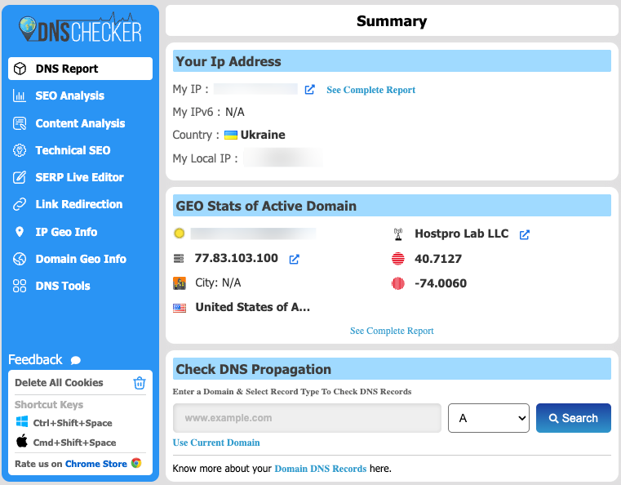Click the Link Redirection chain icon
The width and height of the screenshot is (621, 485).
tap(20, 204)
